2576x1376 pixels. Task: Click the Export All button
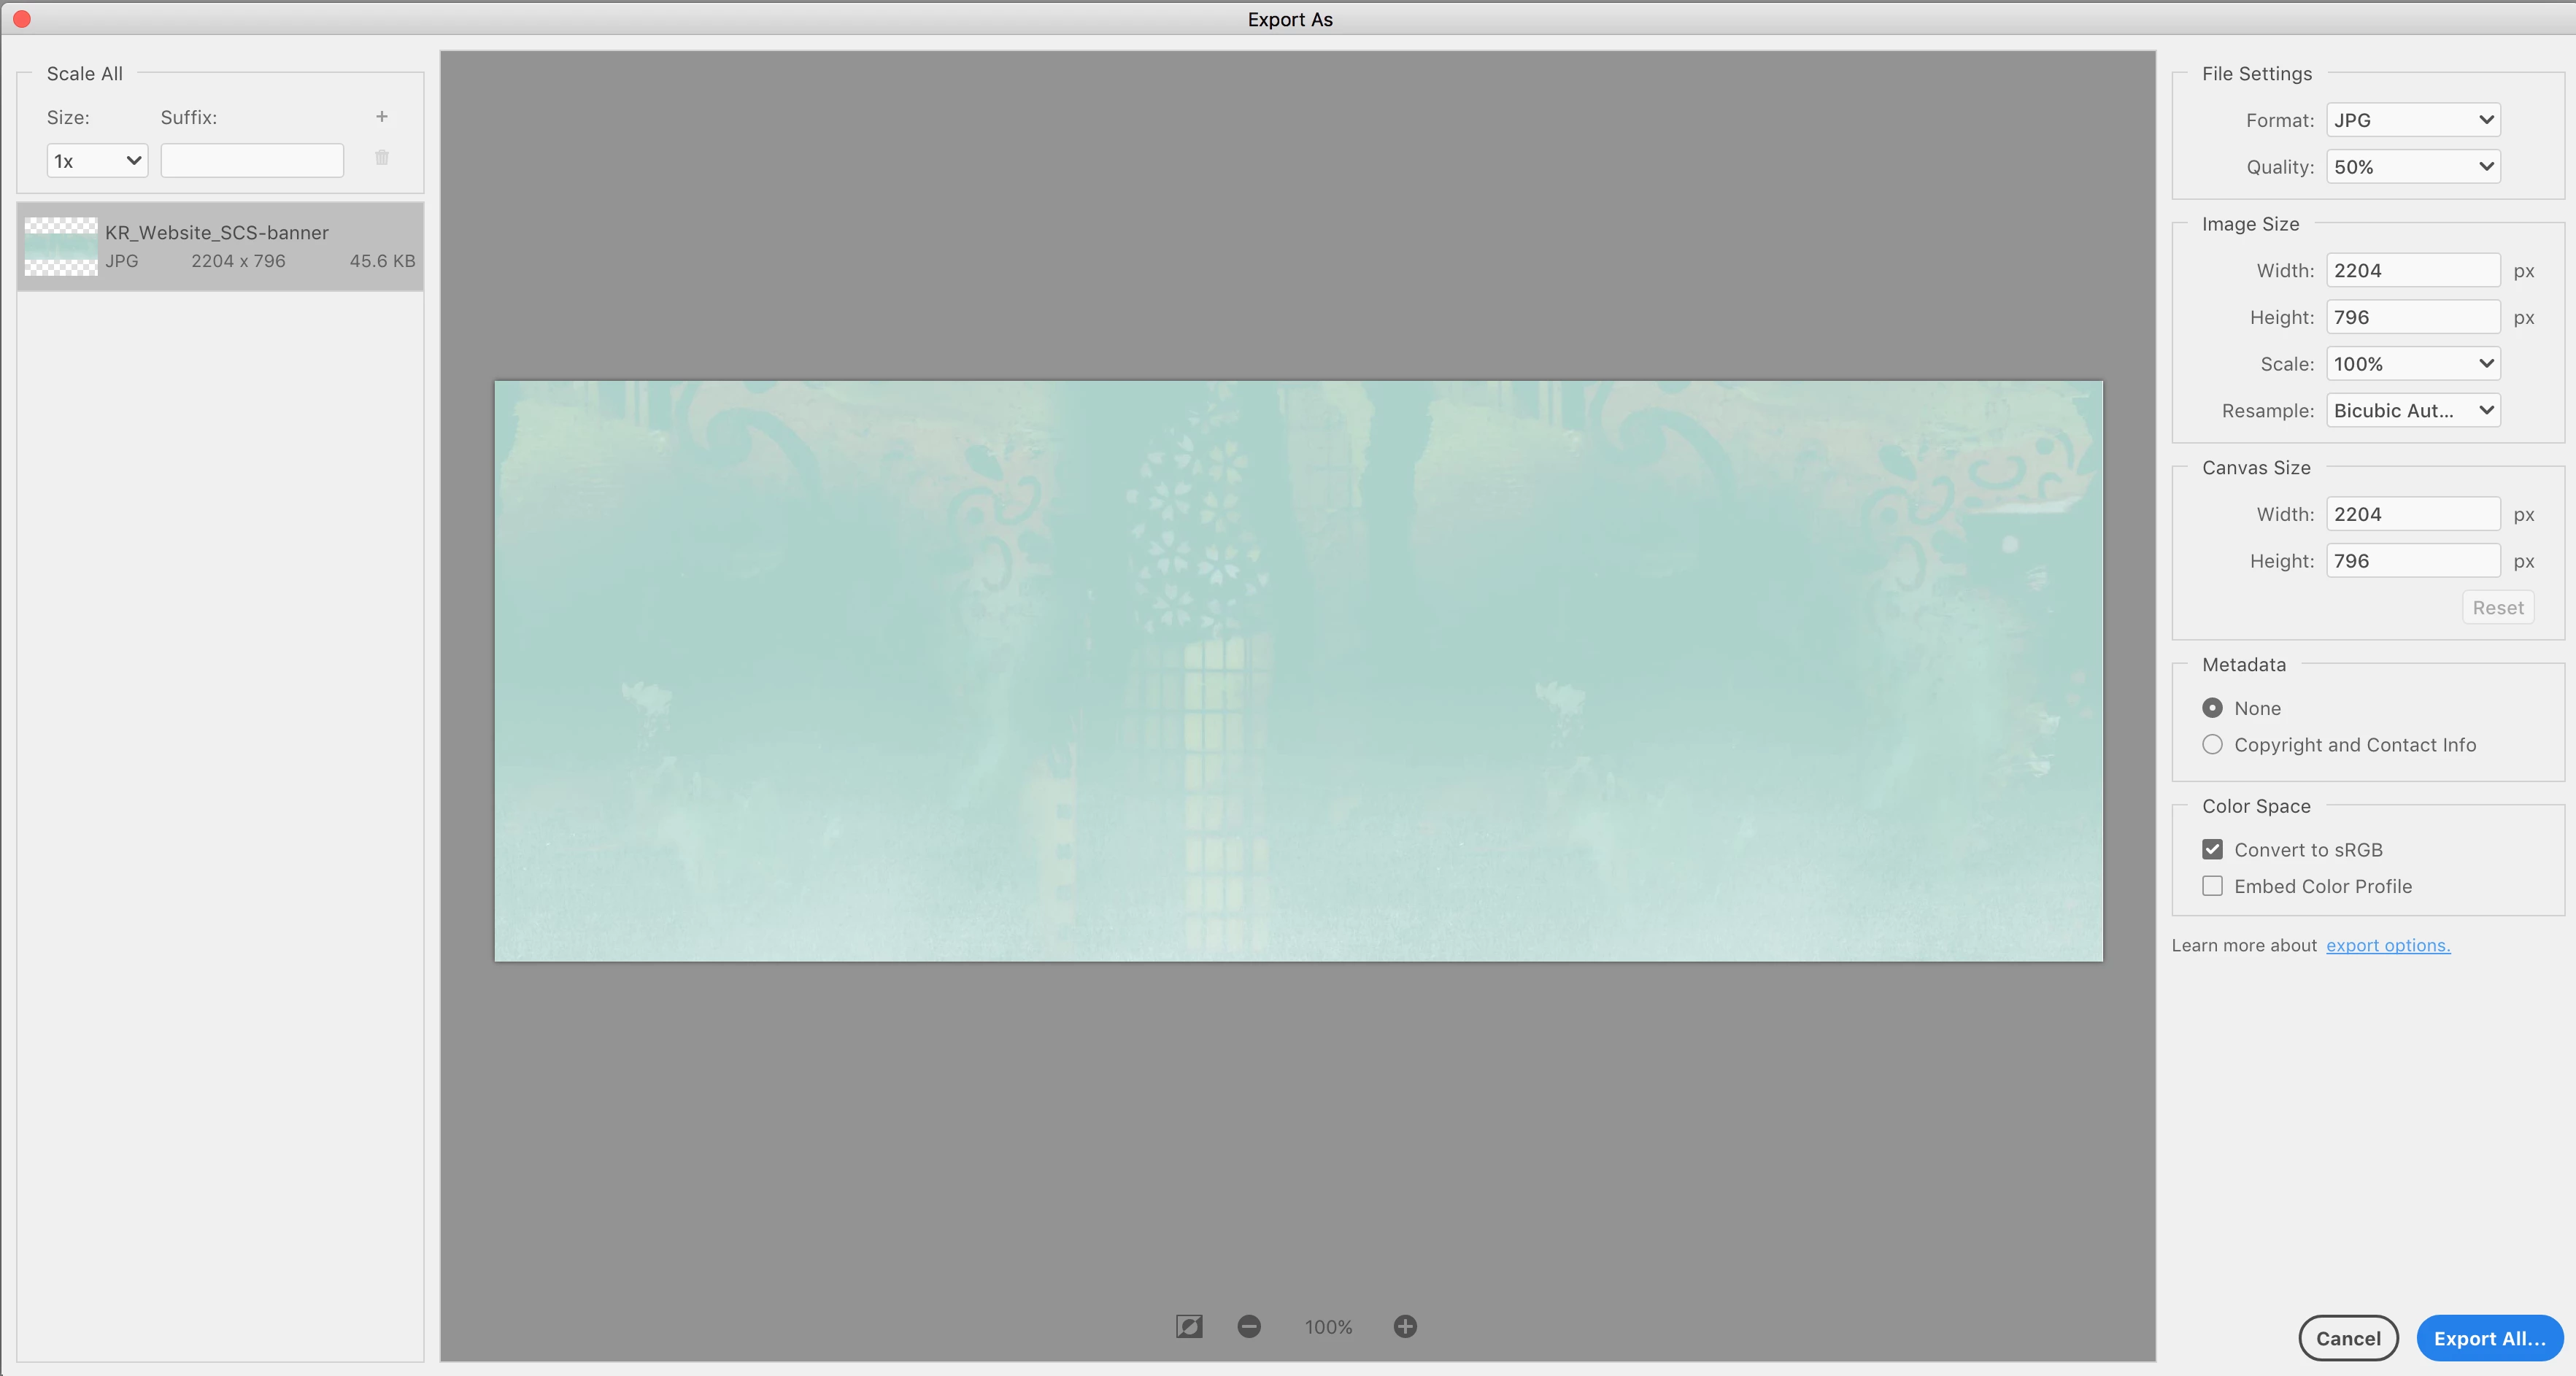[x=2488, y=1338]
